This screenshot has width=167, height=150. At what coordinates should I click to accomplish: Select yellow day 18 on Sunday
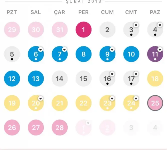click(x=155, y=79)
